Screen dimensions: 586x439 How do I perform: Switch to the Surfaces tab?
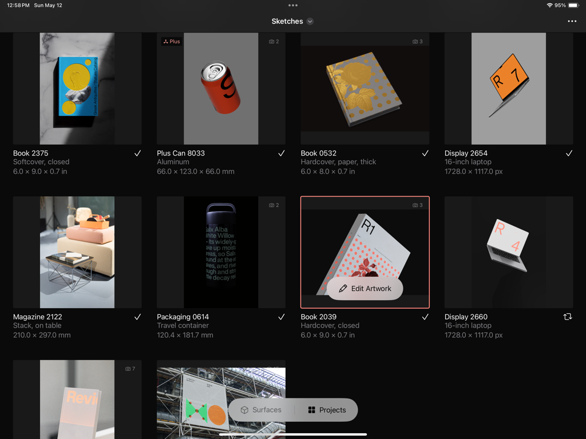click(261, 410)
